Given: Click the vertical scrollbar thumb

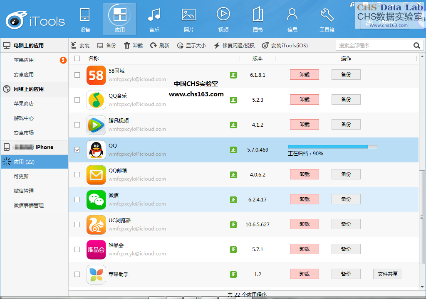Looking at the screenshot, I should (x=422, y=217).
